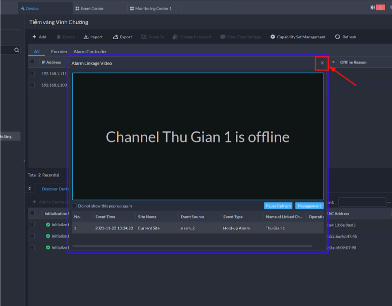392x306 pixels.
Task: Check the discovered device row with MAC ending 47:45
Action: click(x=32, y=236)
